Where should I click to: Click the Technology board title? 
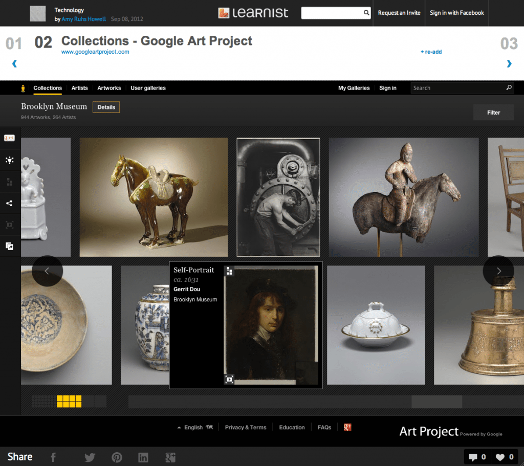click(x=69, y=10)
